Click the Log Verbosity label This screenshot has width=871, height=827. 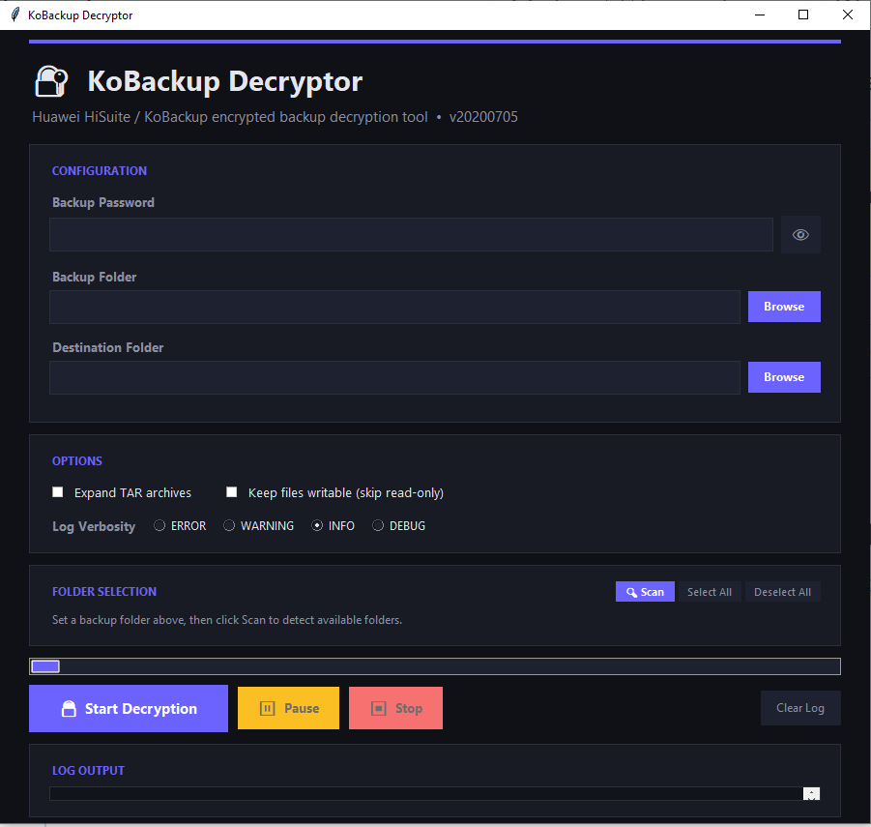(94, 526)
